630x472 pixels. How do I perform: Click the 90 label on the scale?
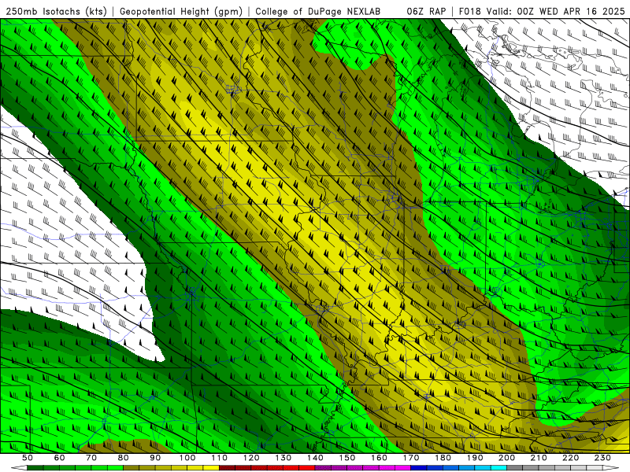(155, 458)
